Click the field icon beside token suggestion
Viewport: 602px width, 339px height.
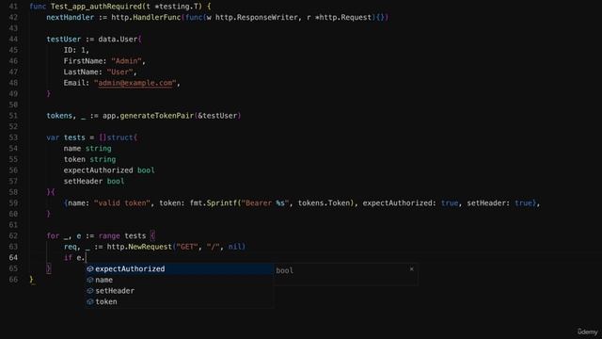tap(90, 301)
